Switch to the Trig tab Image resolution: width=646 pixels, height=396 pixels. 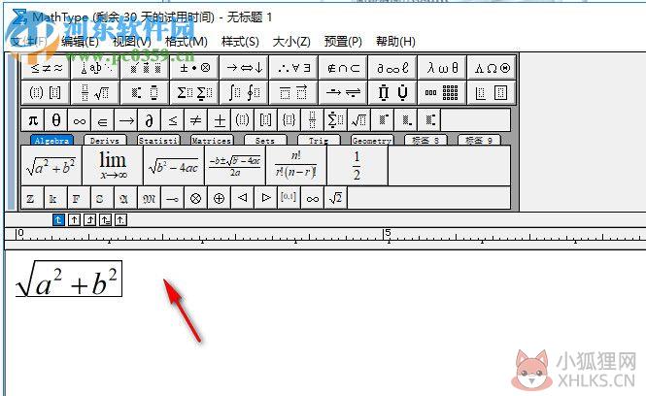(x=319, y=141)
